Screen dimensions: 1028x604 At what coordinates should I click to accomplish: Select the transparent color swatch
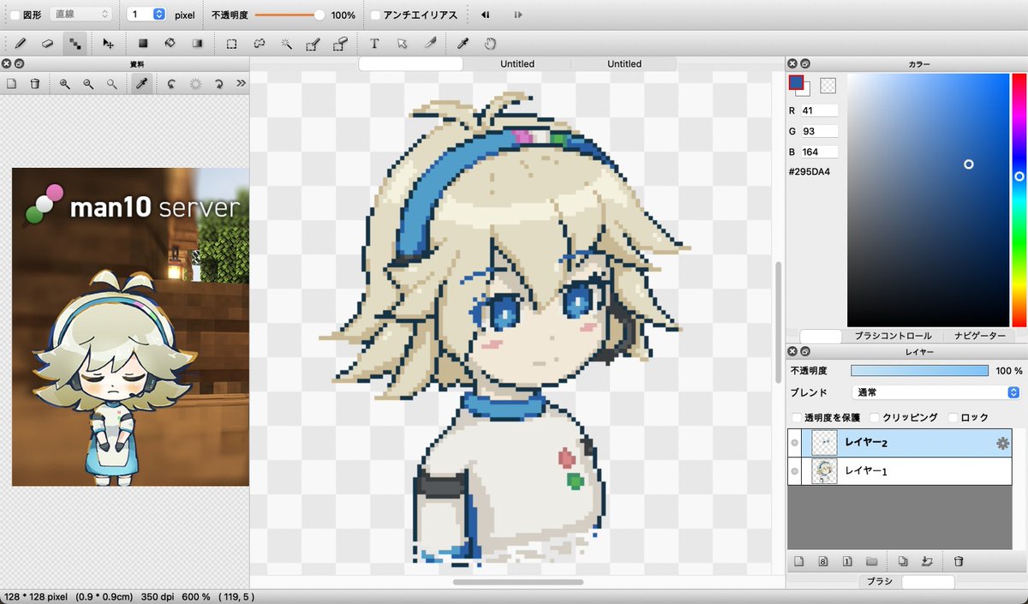pos(828,86)
